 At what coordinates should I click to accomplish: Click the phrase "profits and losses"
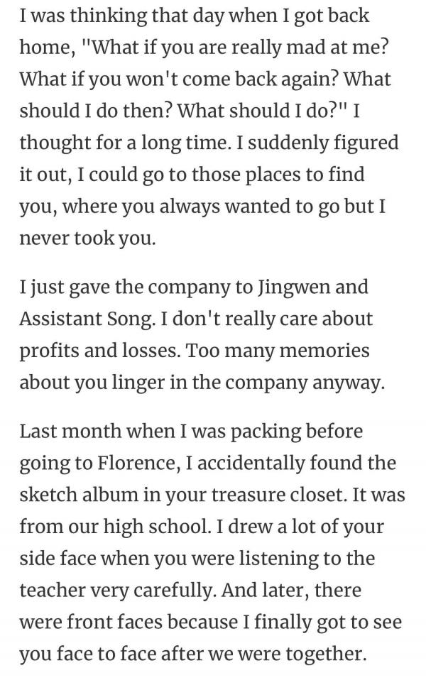click(99, 351)
